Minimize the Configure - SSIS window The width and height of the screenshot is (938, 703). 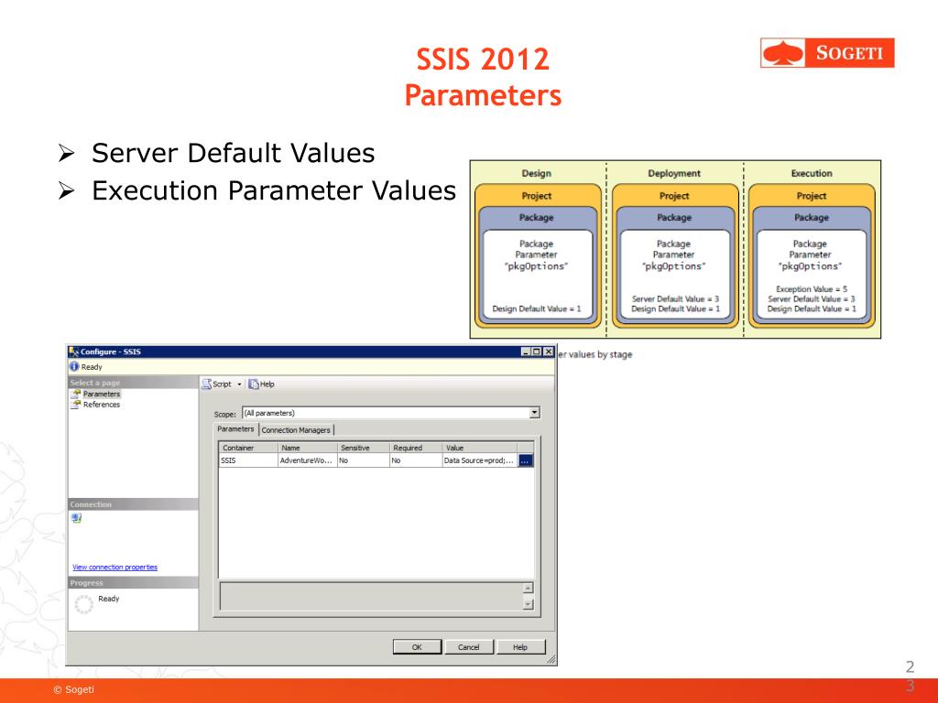(x=525, y=351)
